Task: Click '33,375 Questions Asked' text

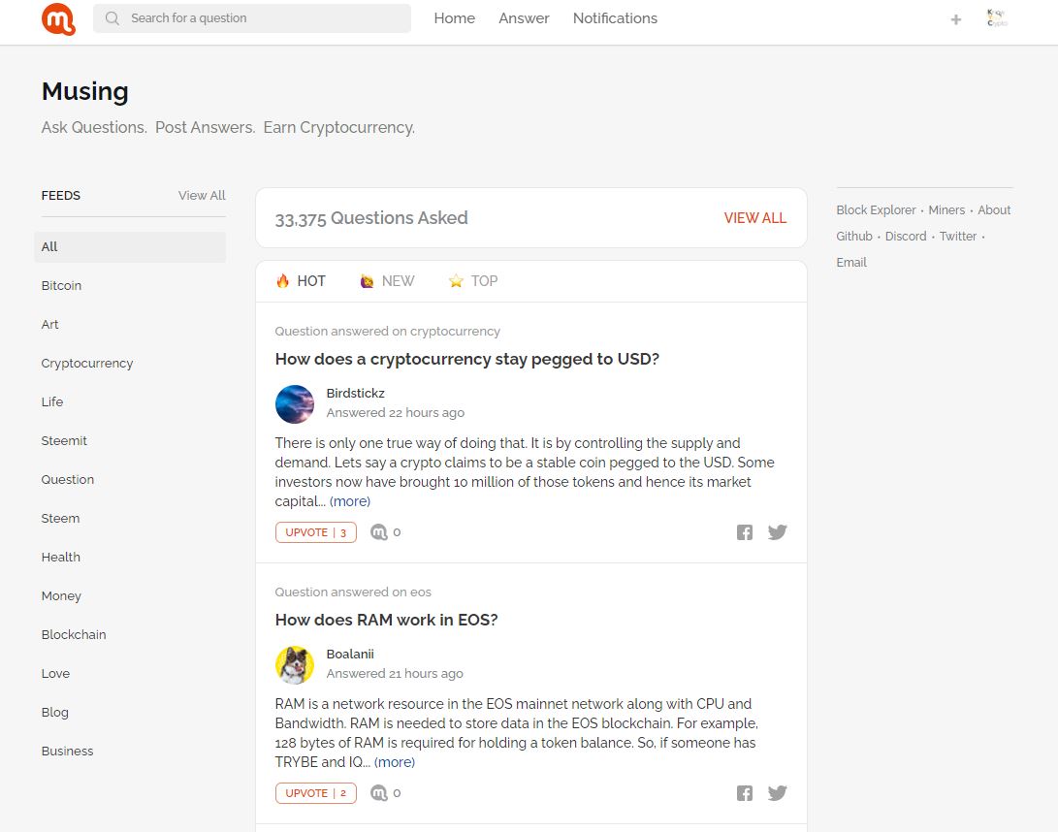Action: (x=371, y=218)
